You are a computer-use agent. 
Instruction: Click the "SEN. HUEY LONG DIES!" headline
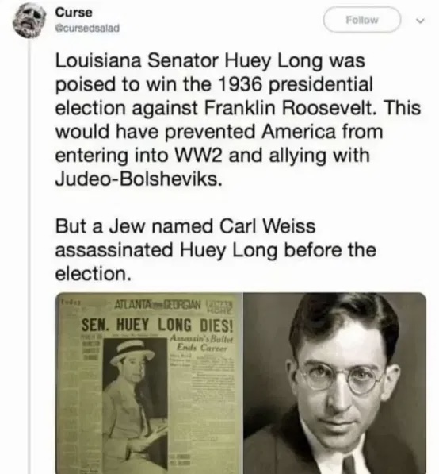point(158,326)
